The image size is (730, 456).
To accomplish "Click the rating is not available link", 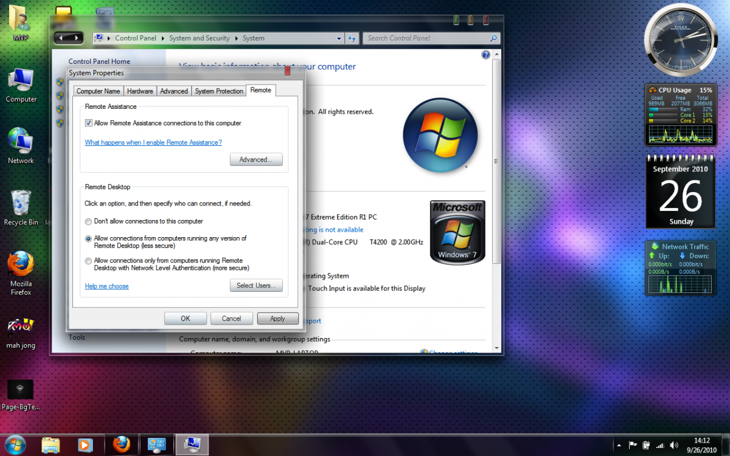I will pos(334,230).
